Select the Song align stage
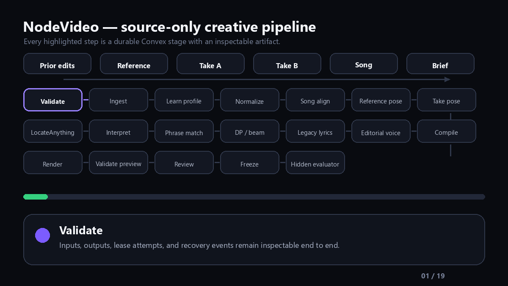Viewport: 508px width, 286px height. [315, 100]
